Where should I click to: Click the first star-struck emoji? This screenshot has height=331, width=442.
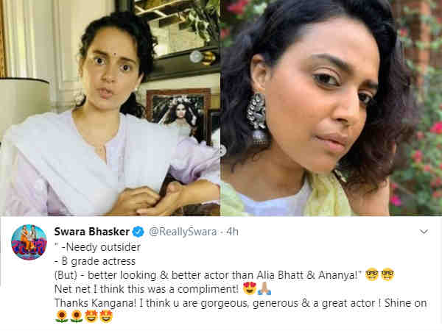pos(91,316)
